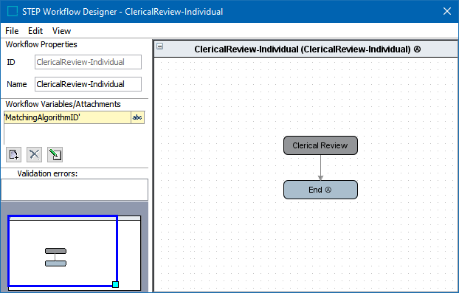This screenshot has width=459, height=293.
Task: Collapse the ClericalReview-Individual workflow panel
Action: [x=160, y=46]
